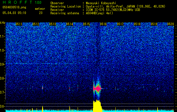
Task: Click receiver text ICOM IC-575 53.7492 MHz USB
Action: [113, 10]
